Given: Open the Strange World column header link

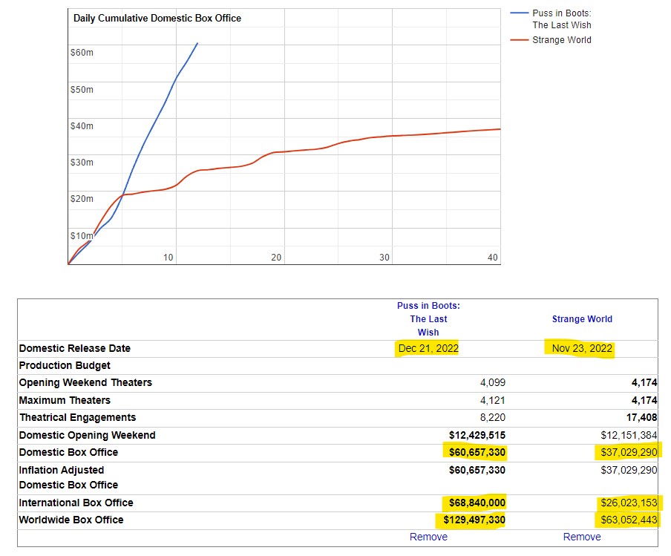Looking at the screenshot, I should tap(582, 319).
